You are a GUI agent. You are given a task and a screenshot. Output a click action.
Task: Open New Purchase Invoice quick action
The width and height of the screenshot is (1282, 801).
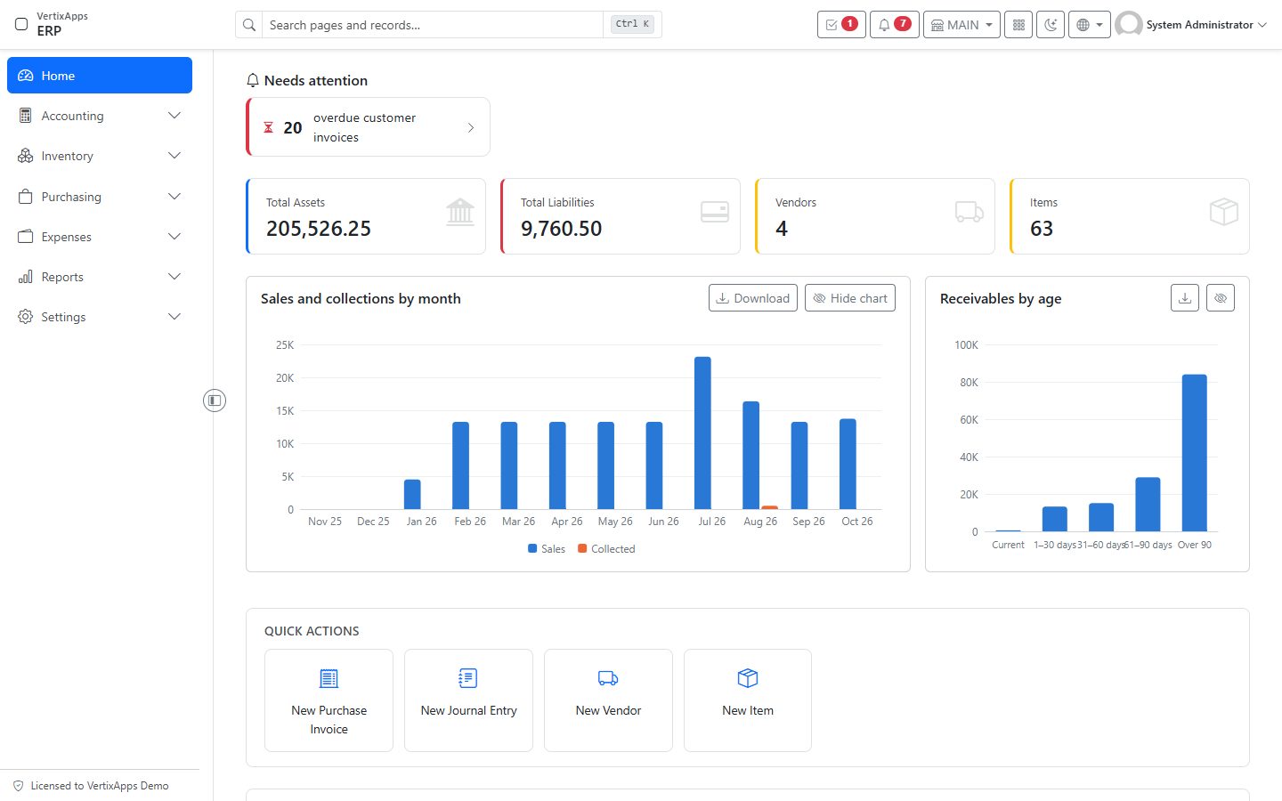pyautogui.click(x=329, y=700)
